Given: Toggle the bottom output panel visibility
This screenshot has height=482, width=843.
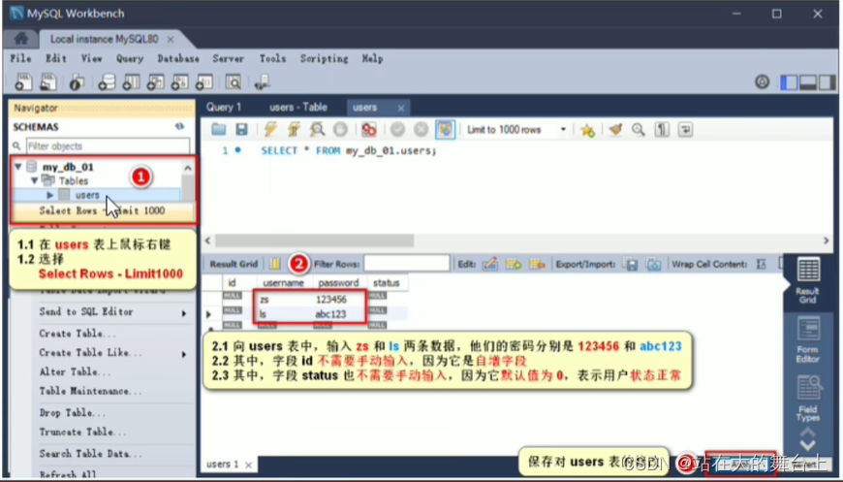Looking at the screenshot, I should (808, 81).
